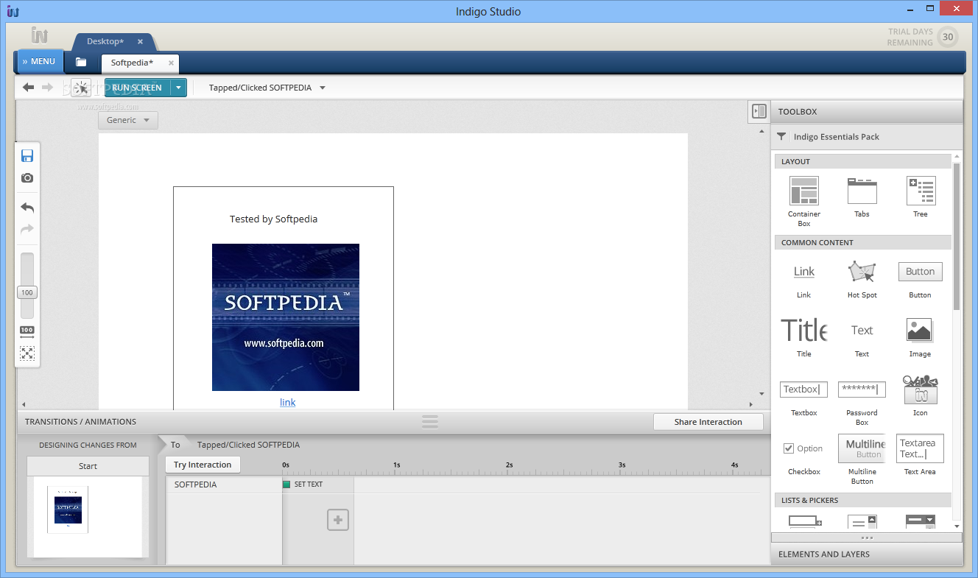Close the Softpedia* tab
Image resolution: width=978 pixels, height=578 pixels.
(171, 63)
